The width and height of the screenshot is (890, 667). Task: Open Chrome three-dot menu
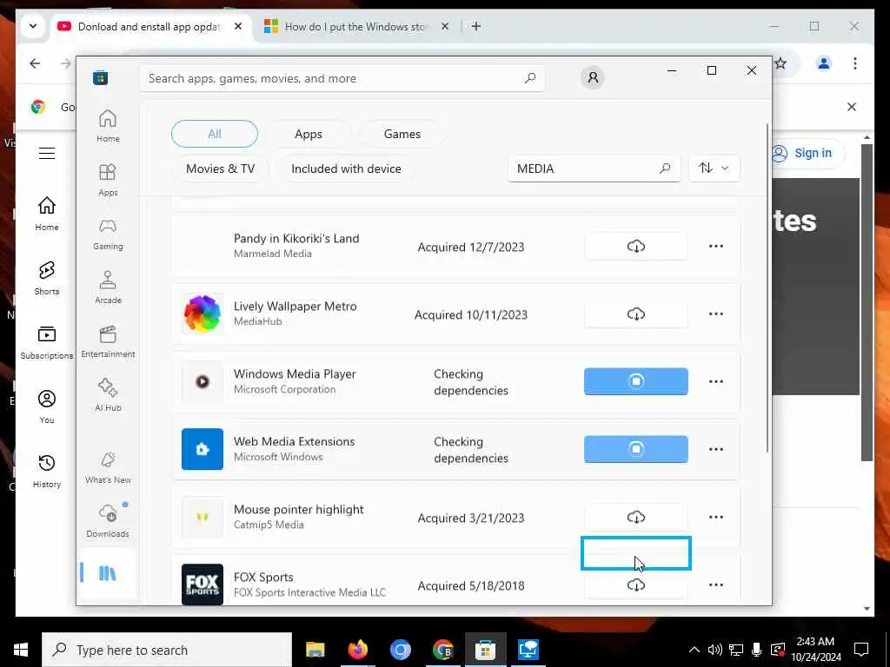coord(855,63)
